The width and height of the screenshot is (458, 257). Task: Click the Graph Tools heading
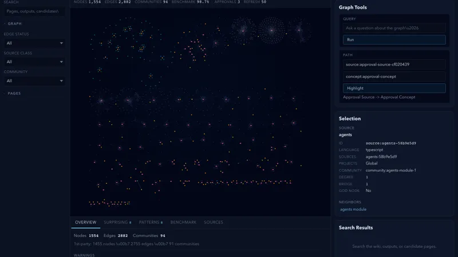point(353,7)
